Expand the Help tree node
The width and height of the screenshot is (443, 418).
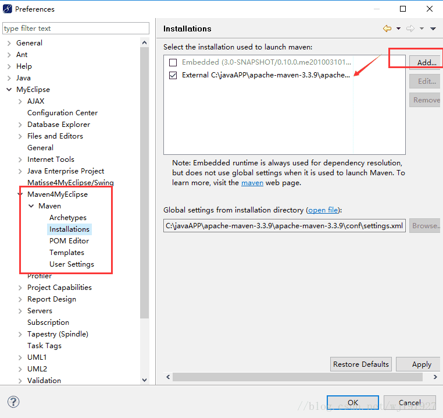coord(9,66)
